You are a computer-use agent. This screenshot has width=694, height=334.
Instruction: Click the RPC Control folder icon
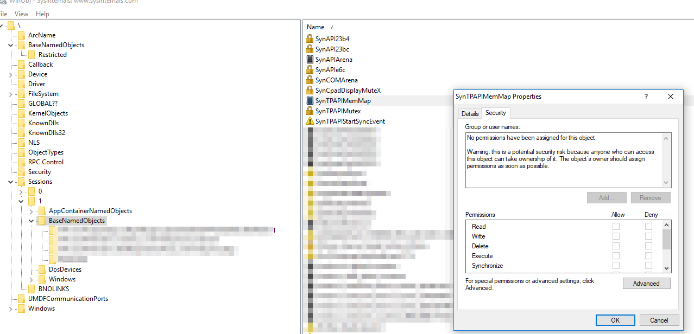coord(21,162)
